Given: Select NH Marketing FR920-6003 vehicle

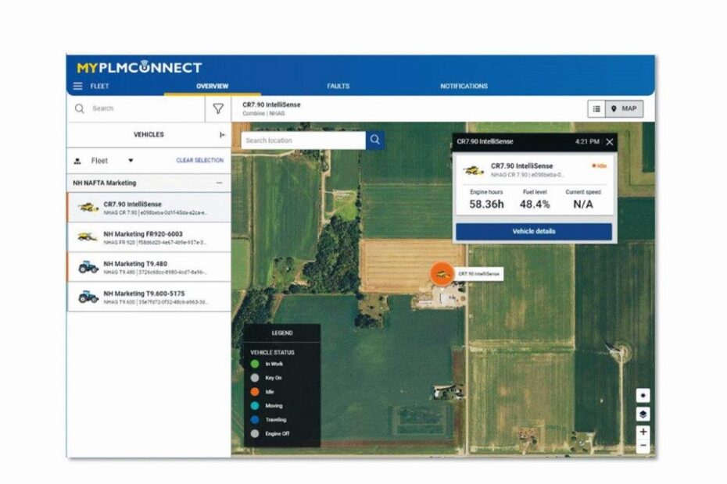Looking at the screenshot, I should coord(149,237).
